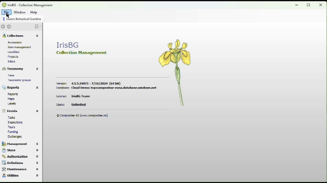Open Tours

11,127
